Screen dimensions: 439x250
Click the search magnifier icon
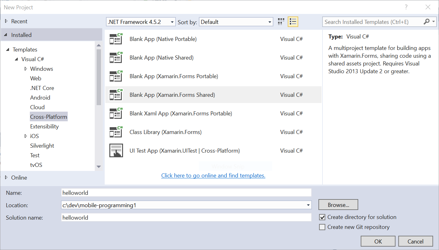click(x=427, y=22)
